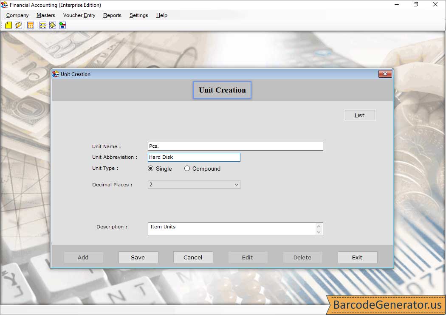Click the Financial Accounting app icon in title bar

point(4,5)
